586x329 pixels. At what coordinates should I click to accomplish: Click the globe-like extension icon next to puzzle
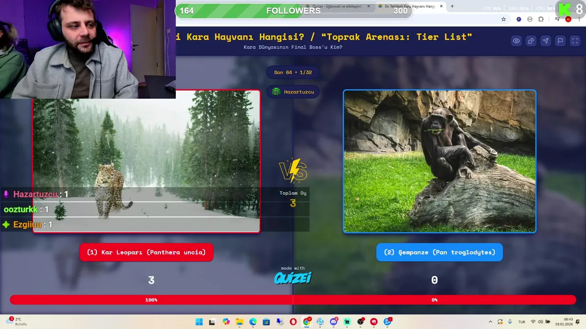[530, 19]
